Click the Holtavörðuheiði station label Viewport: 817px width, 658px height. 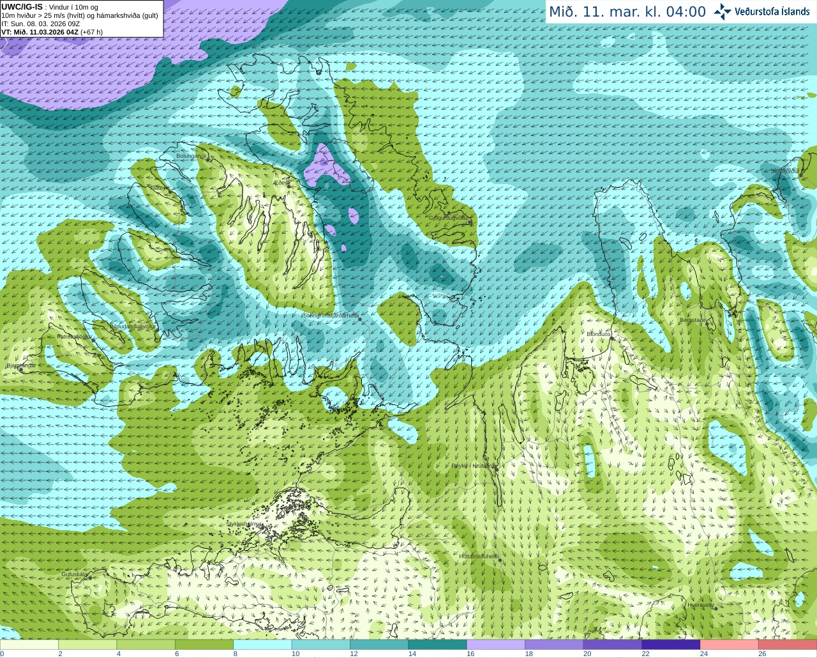point(479,556)
